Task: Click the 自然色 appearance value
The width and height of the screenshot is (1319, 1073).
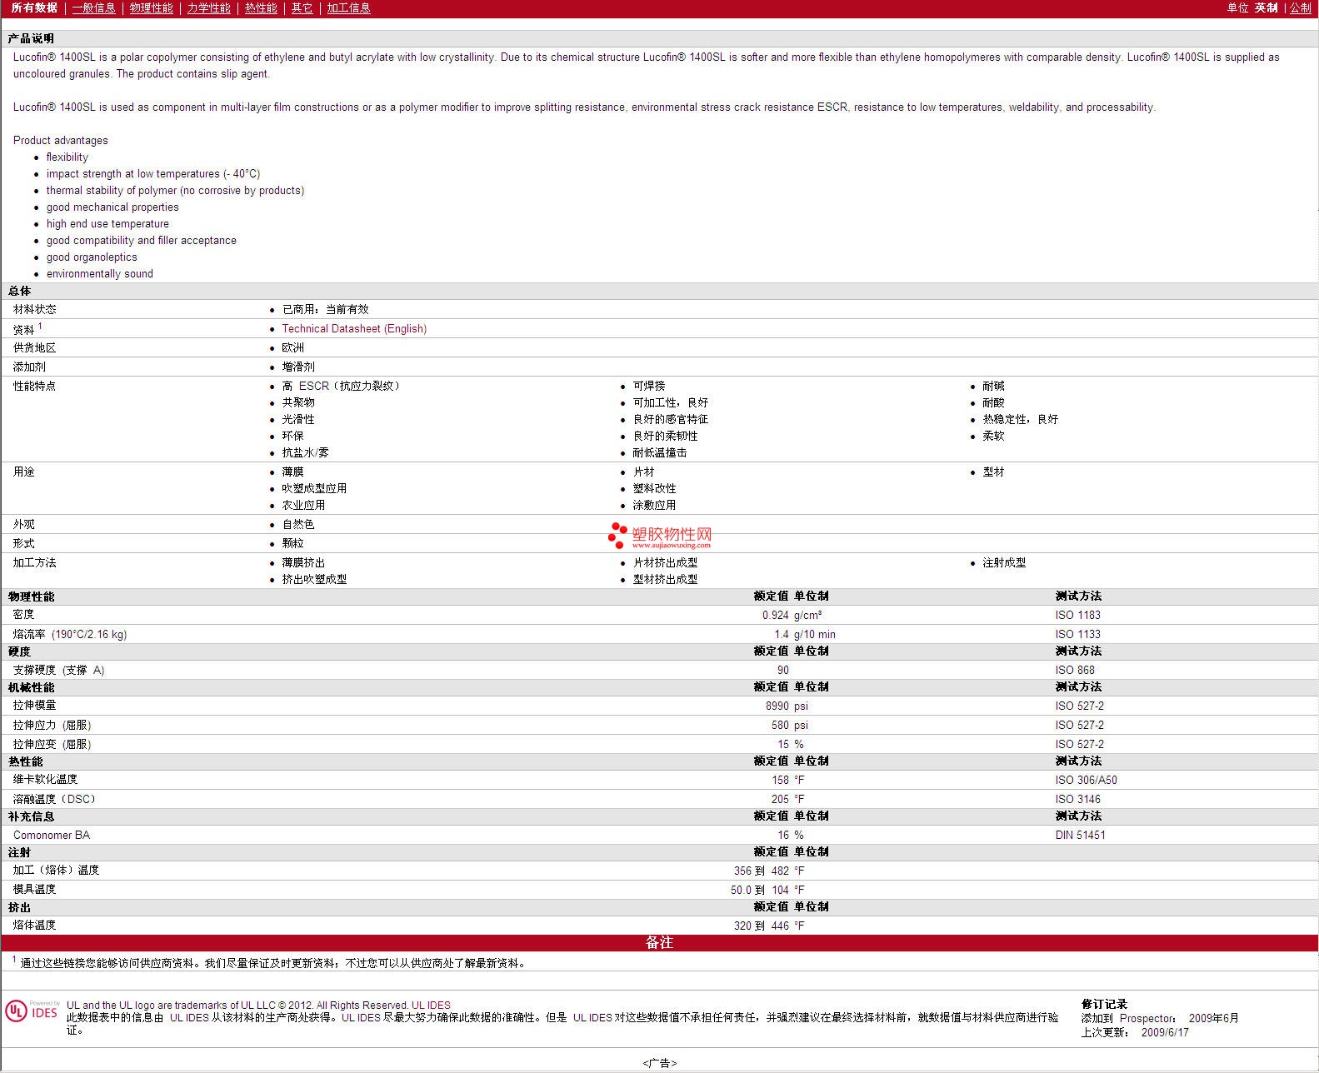Action: coord(298,524)
